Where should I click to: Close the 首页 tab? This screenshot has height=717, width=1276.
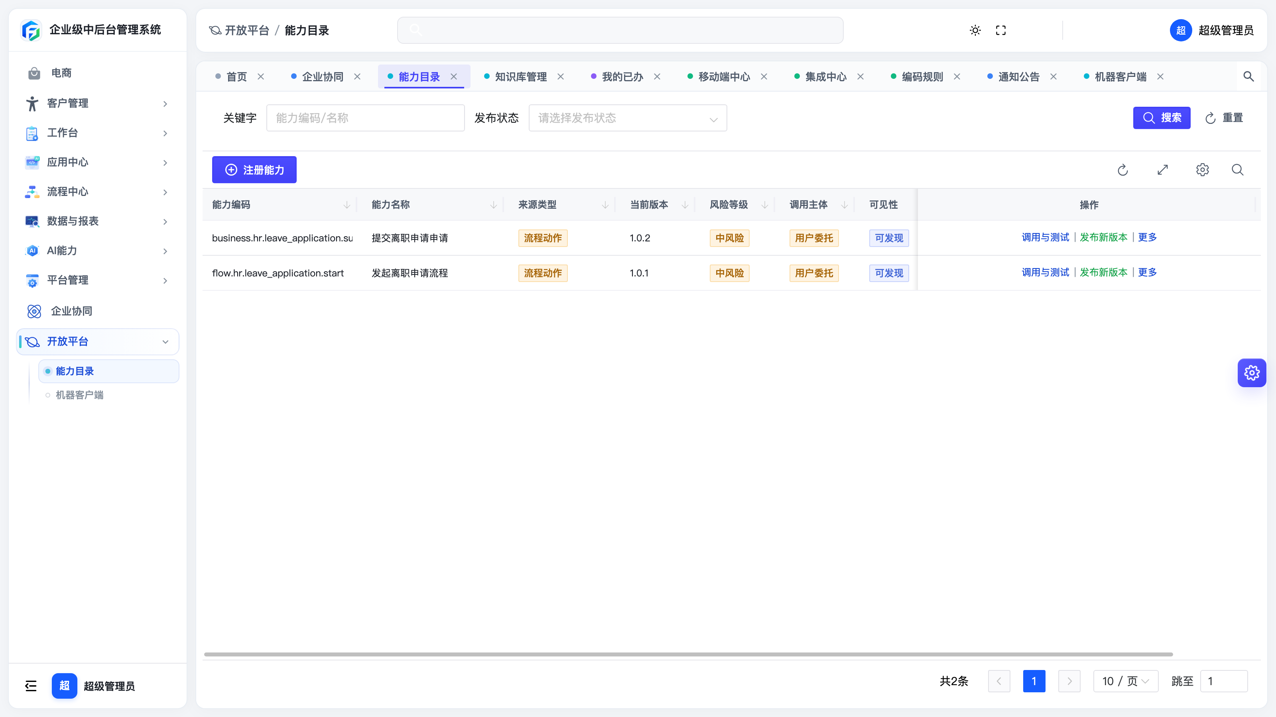click(x=260, y=76)
